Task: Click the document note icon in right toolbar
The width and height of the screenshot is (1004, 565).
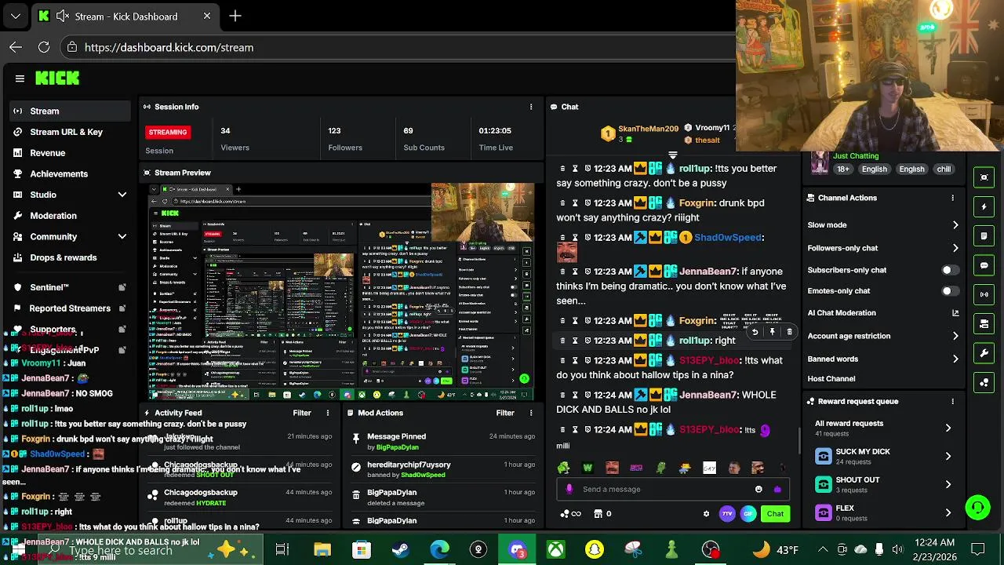Action: click(x=984, y=236)
